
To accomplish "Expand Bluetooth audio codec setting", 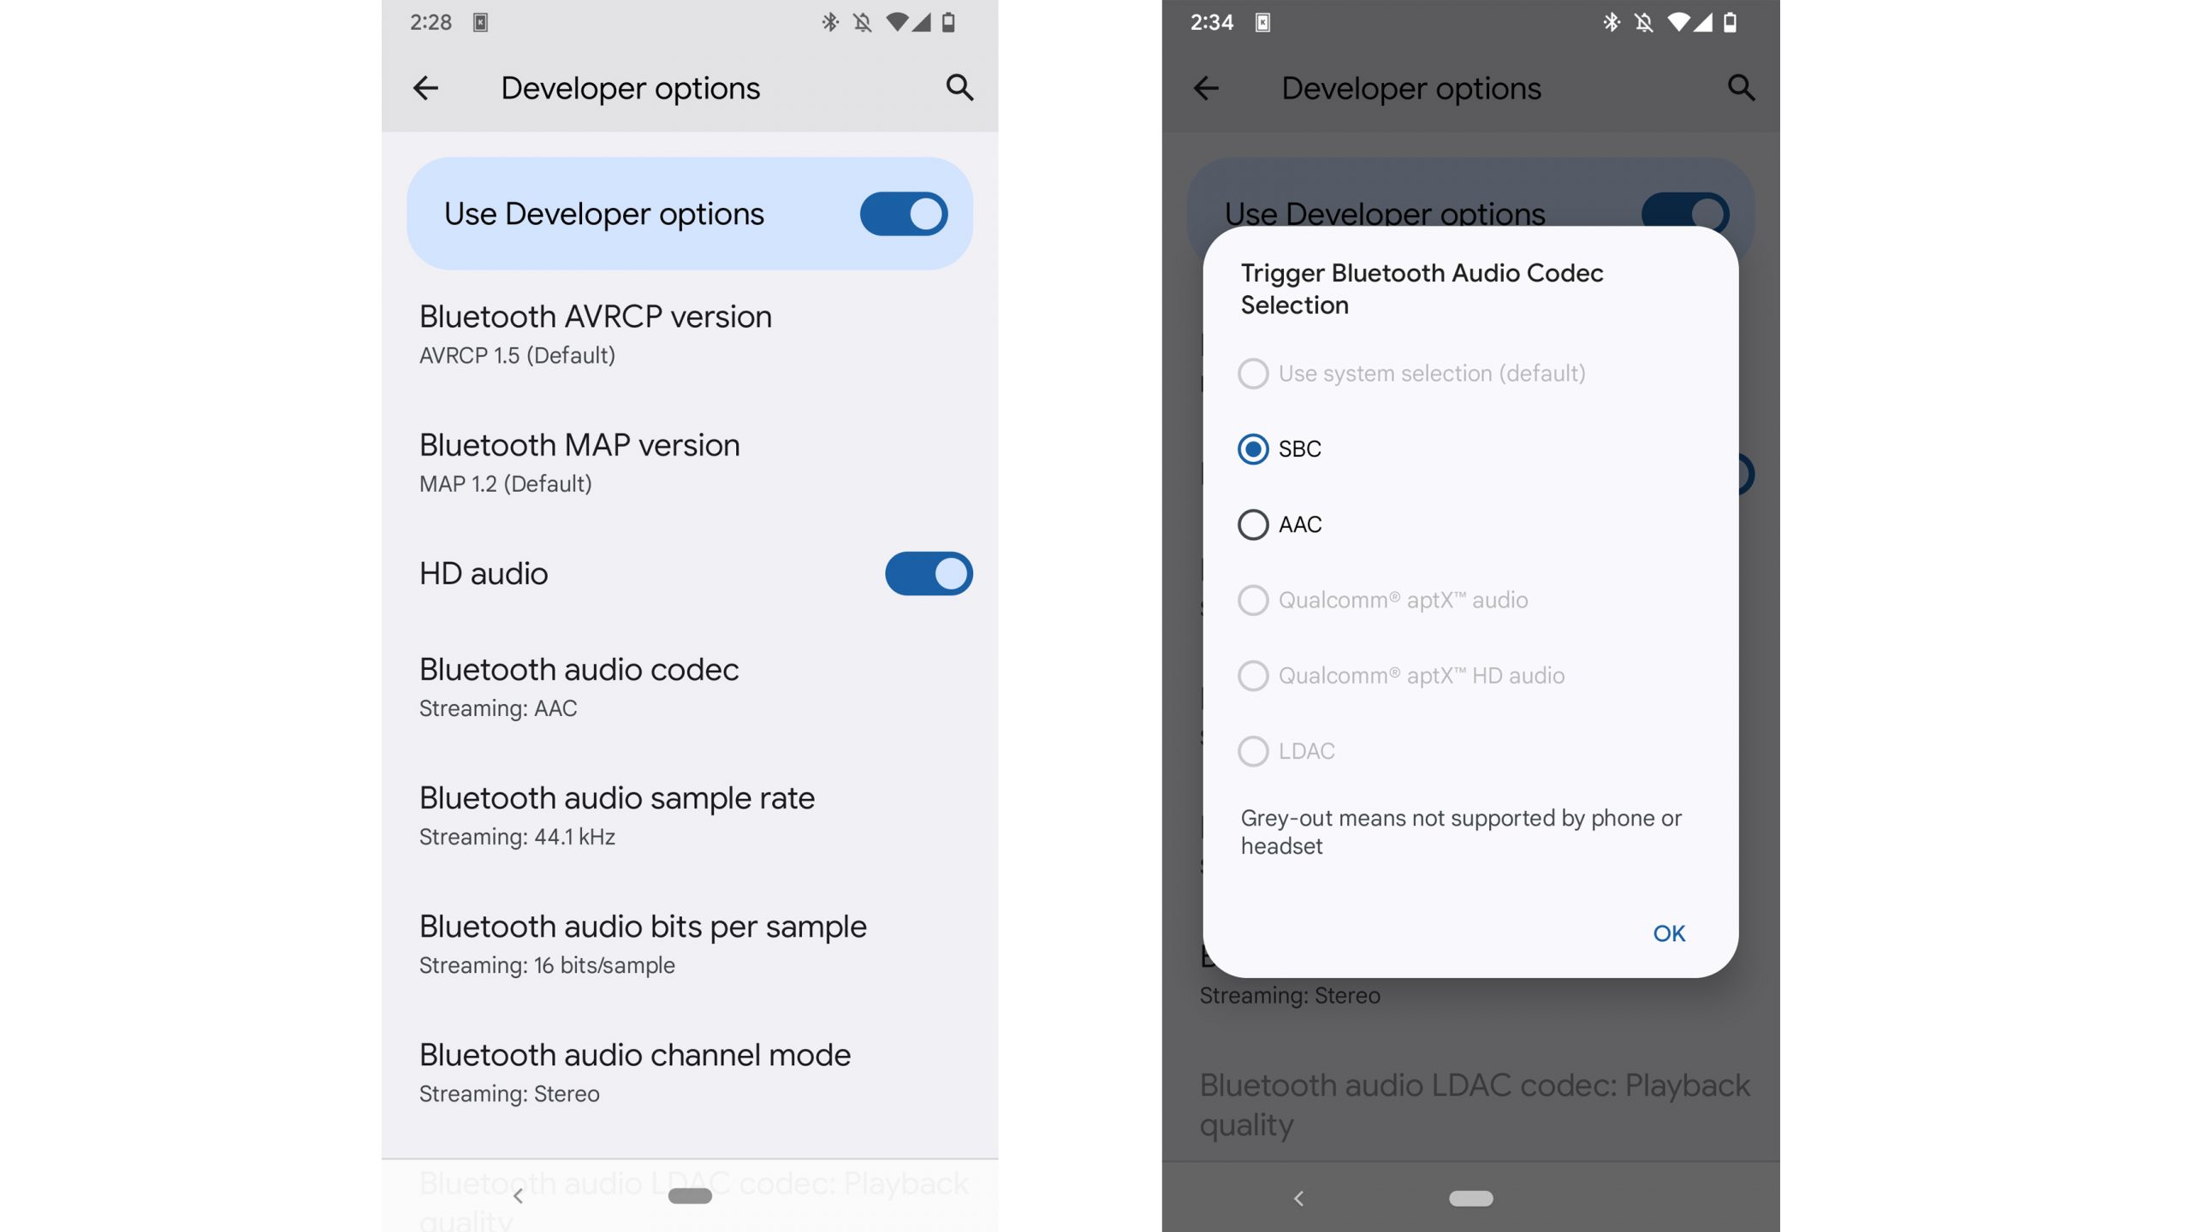I will (x=579, y=686).
